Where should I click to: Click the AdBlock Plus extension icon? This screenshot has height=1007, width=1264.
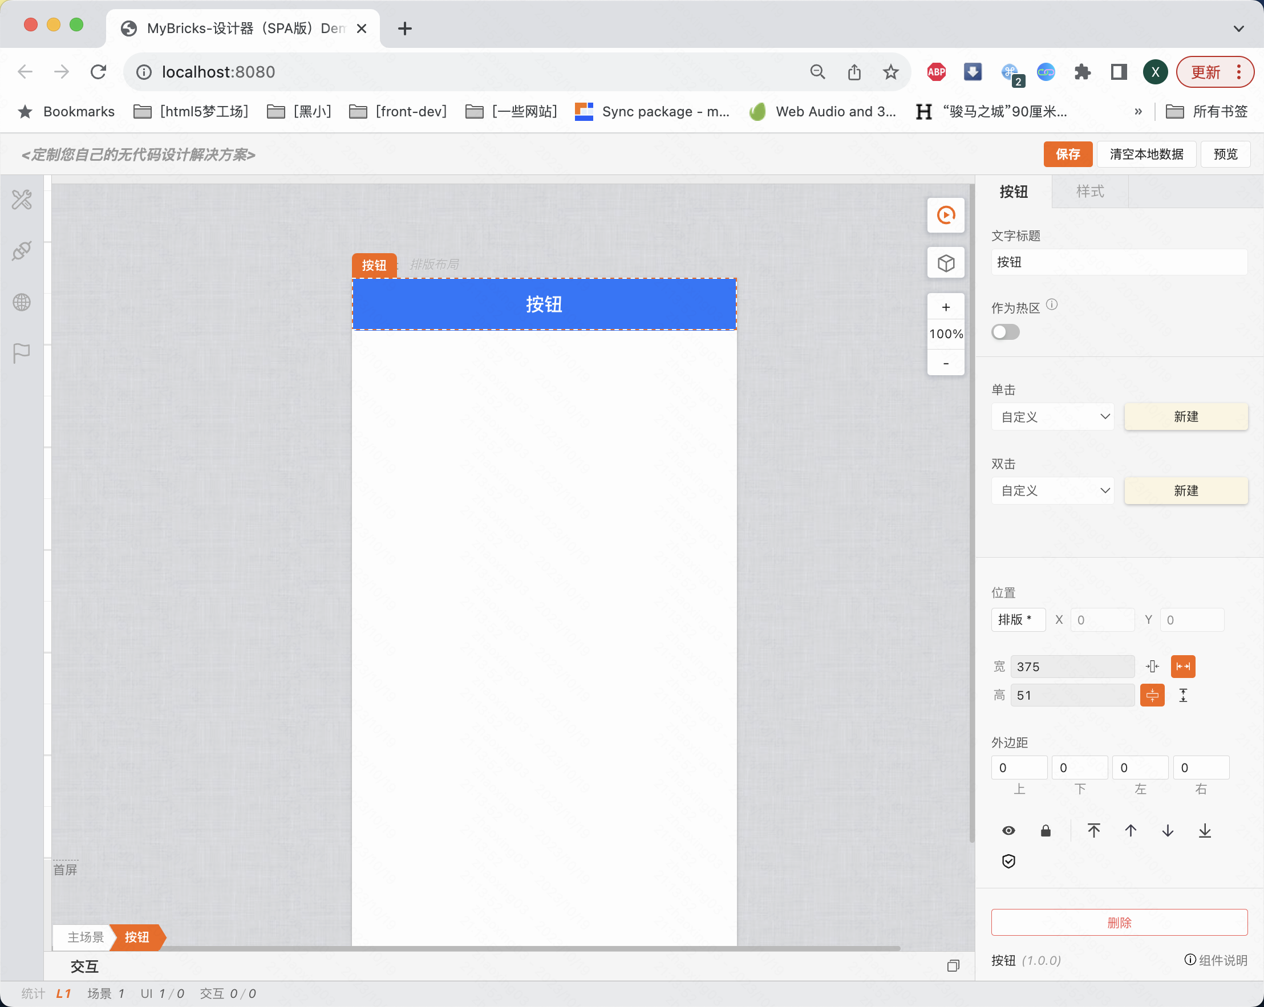click(936, 72)
